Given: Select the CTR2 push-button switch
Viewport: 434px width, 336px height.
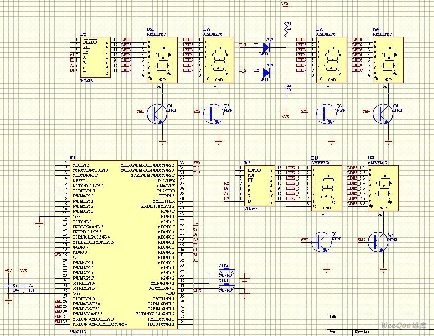Looking at the screenshot, I should [227, 270].
